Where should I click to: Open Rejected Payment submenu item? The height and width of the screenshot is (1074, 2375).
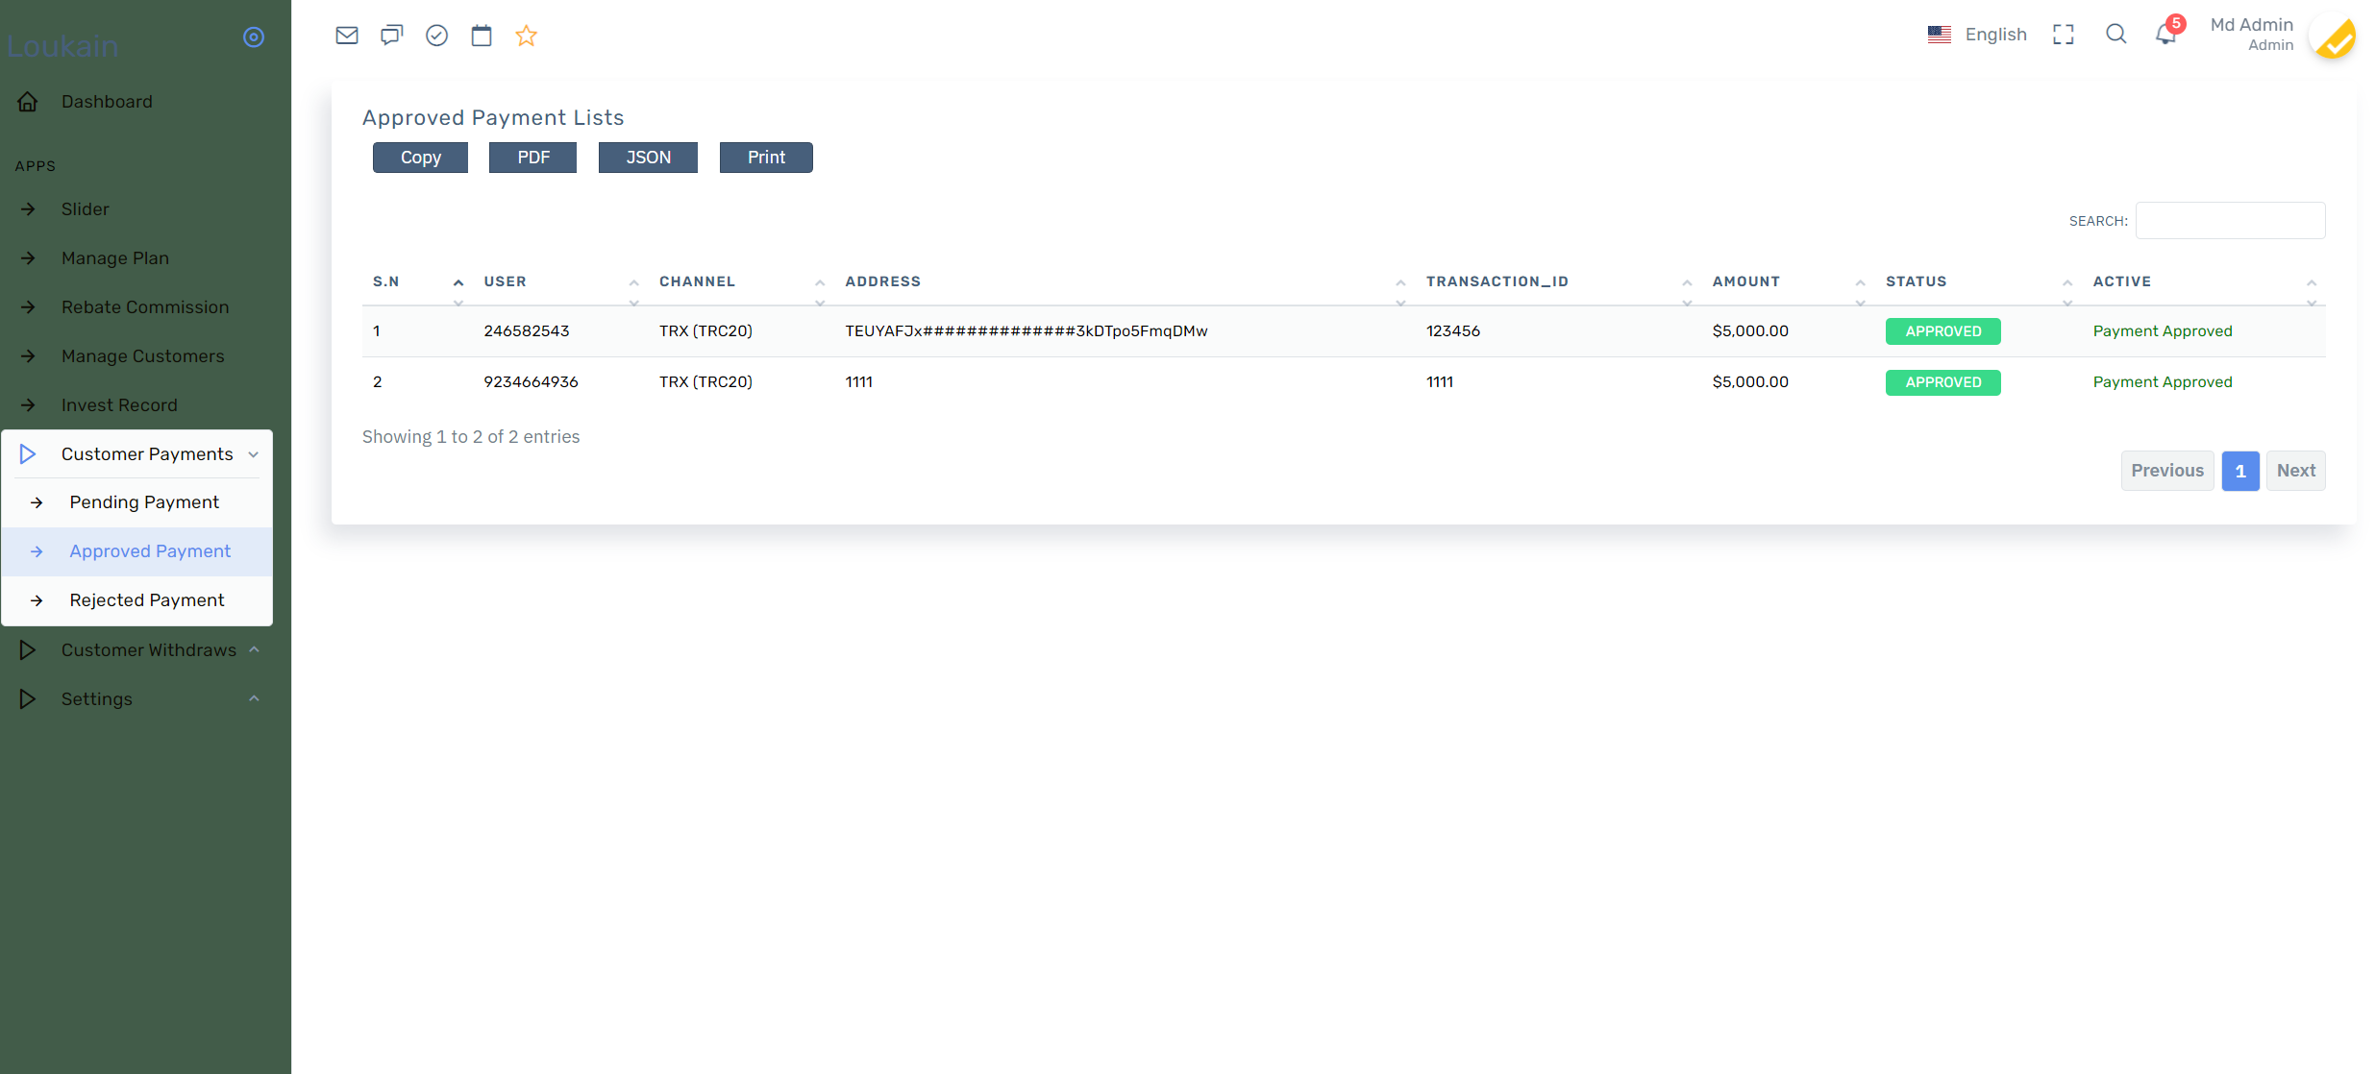coord(146,599)
